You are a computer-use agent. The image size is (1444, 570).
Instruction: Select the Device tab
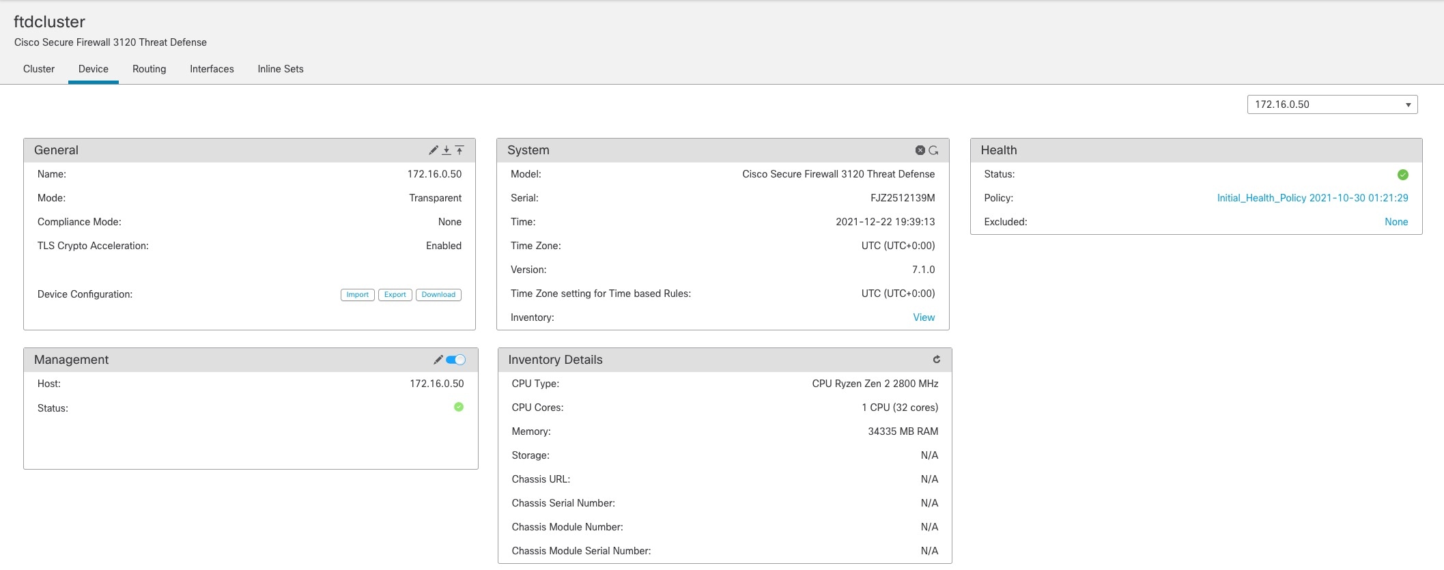click(x=94, y=69)
